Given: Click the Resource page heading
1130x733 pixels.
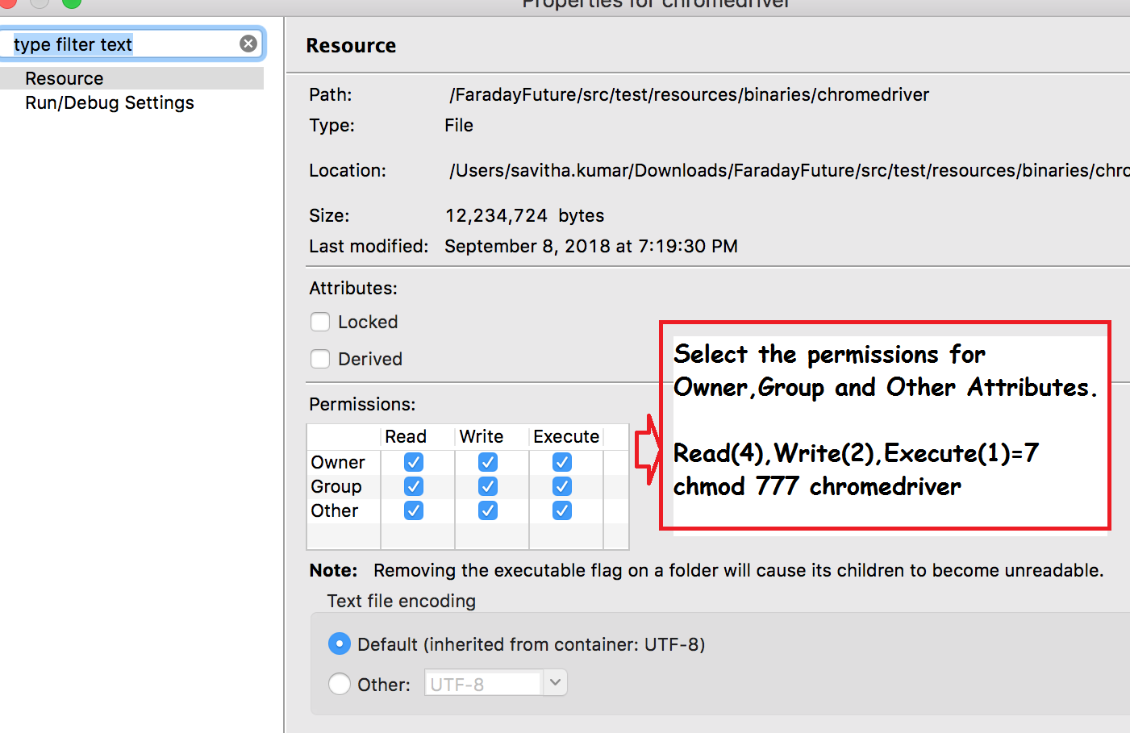Looking at the screenshot, I should tap(351, 46).
